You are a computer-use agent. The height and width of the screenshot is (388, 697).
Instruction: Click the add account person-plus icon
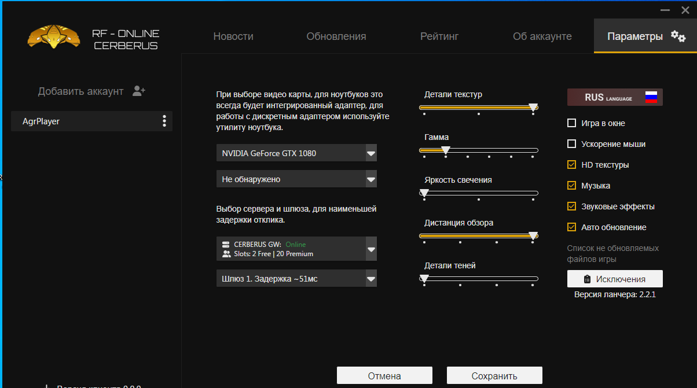(138, 91)
